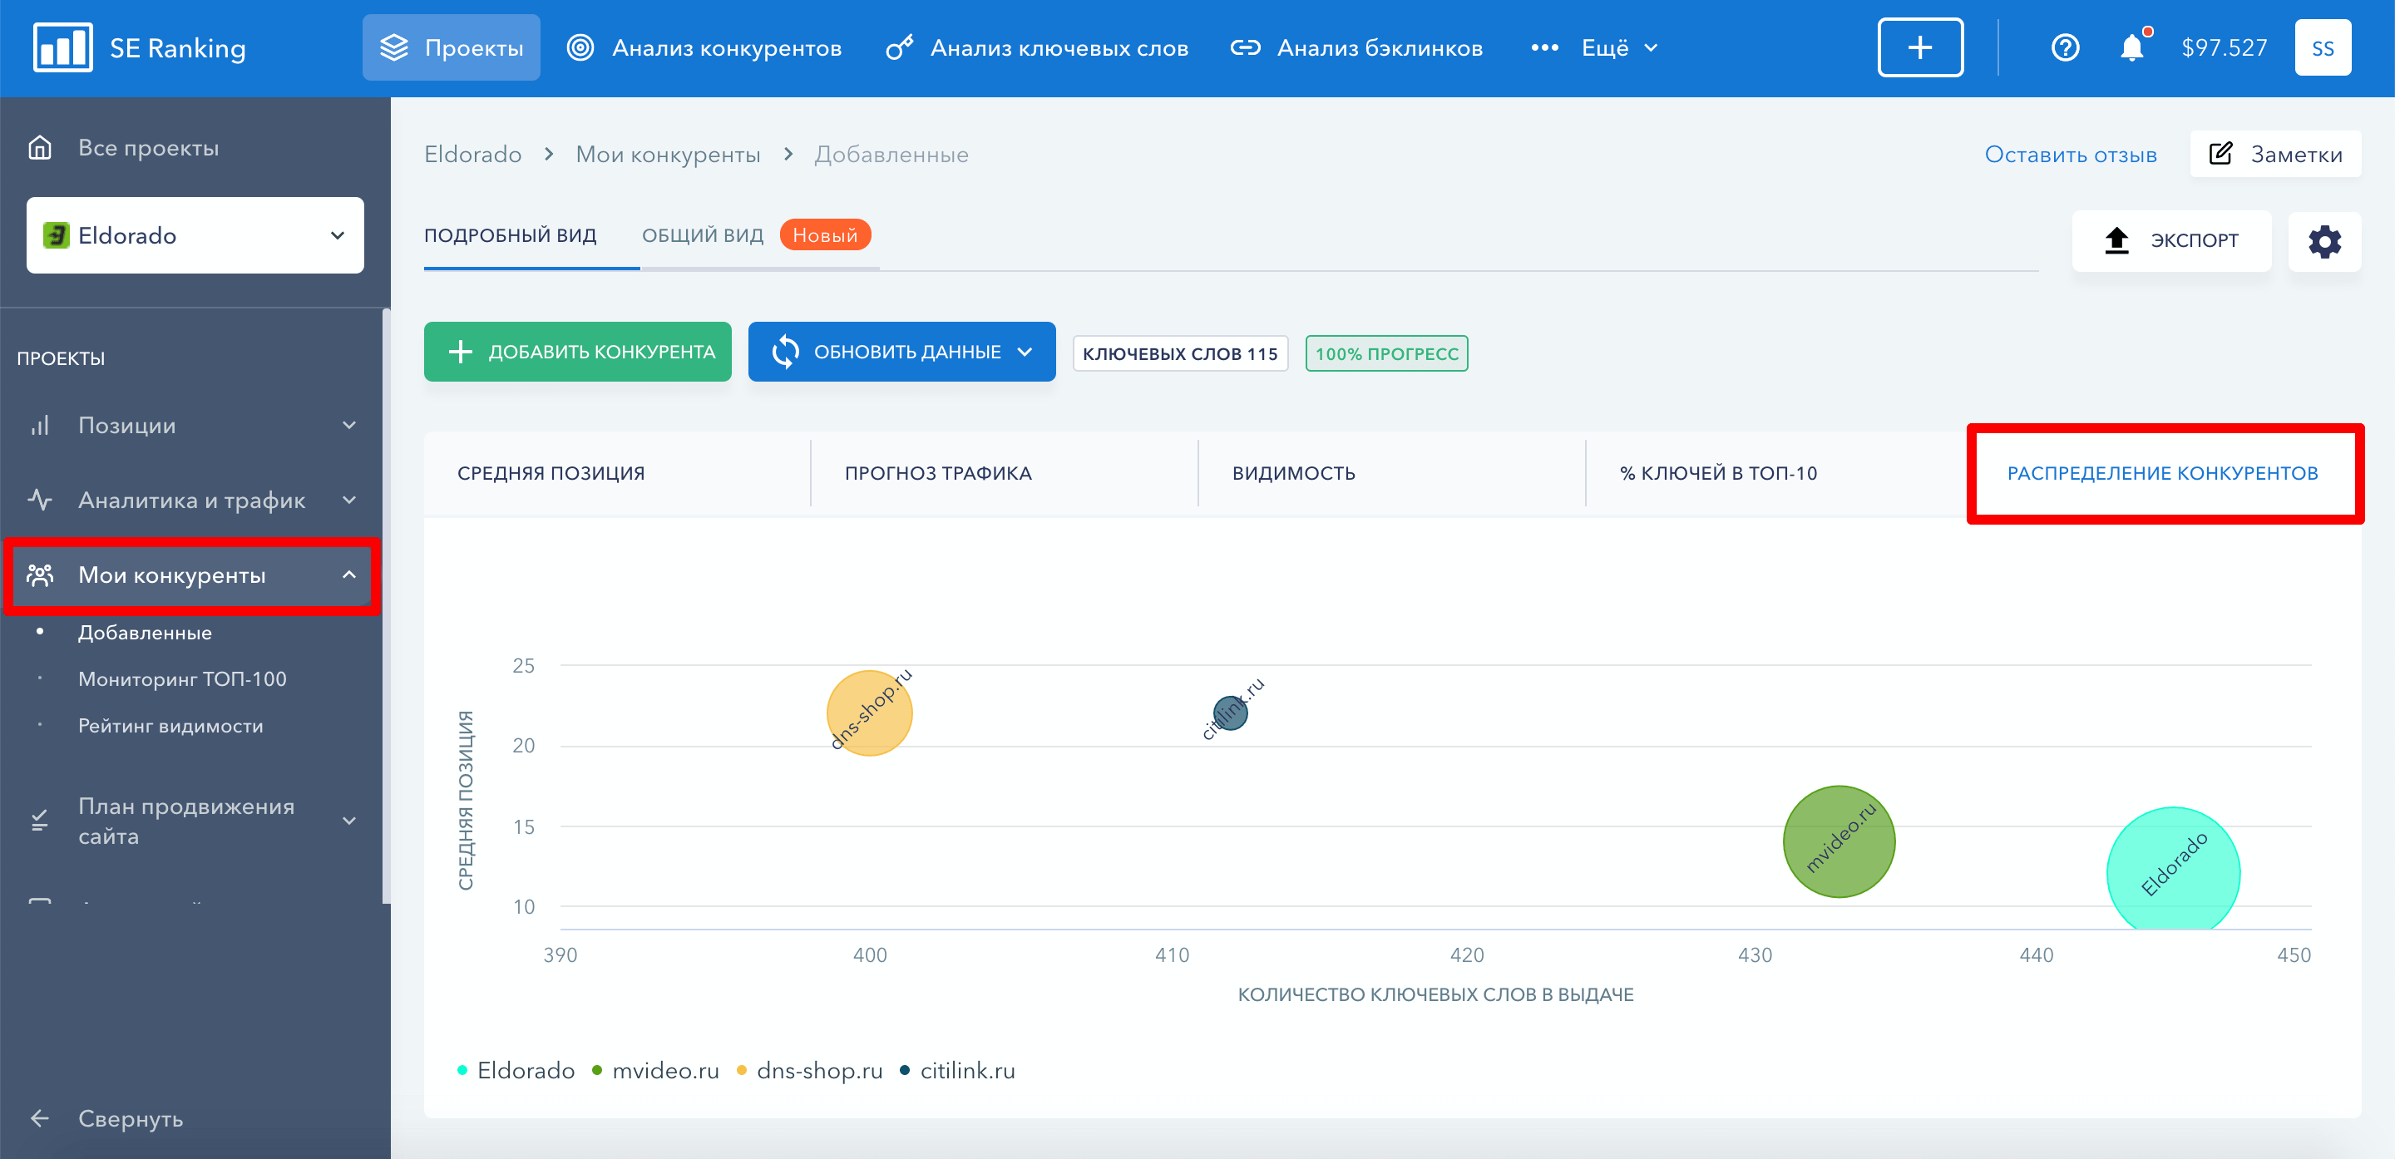Click the SE Ranking logo icon
This screenshot has height=1159, width=2395.
click(x=62, y=47)
